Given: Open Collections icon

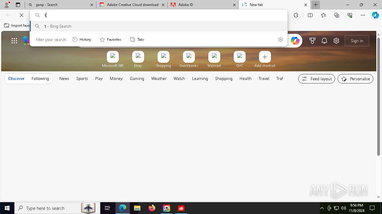Looking at the screenshot, I should (x=337, y=15).
